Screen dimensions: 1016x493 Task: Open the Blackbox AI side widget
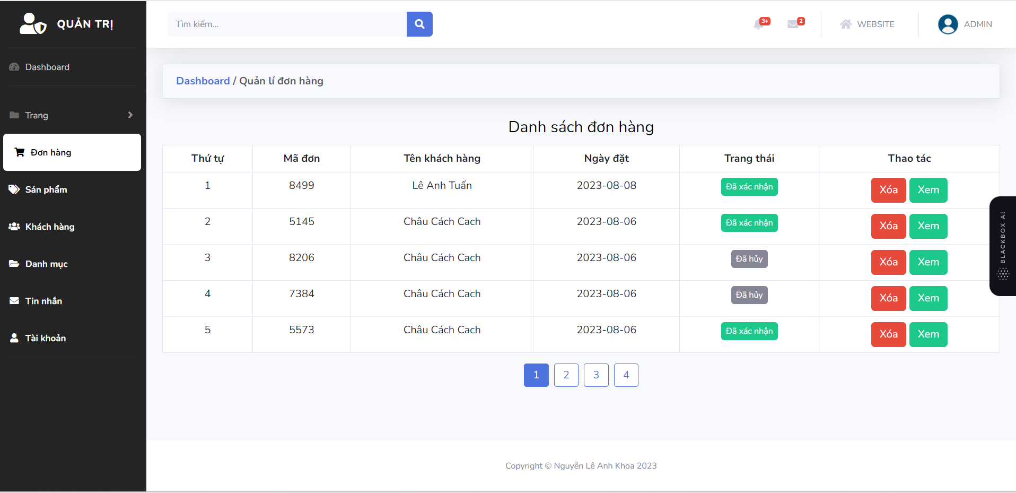coord(1003,246)
